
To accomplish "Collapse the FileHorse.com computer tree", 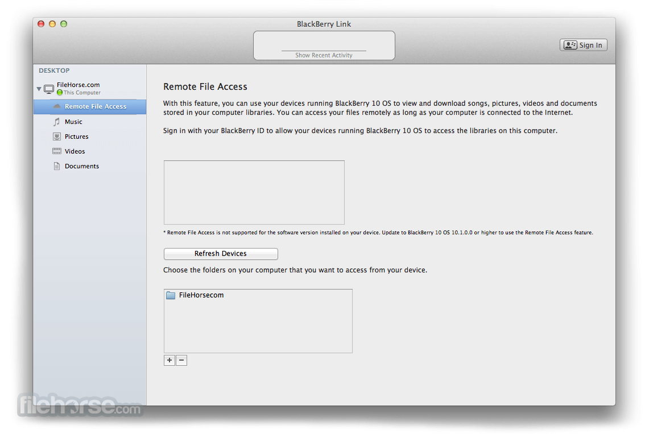I will (39, 89).
